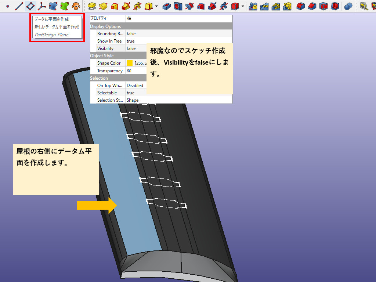Open the subtractive primitive dropdown arrow
This screenshot has width=376, height=282.
tap(243, 6)
